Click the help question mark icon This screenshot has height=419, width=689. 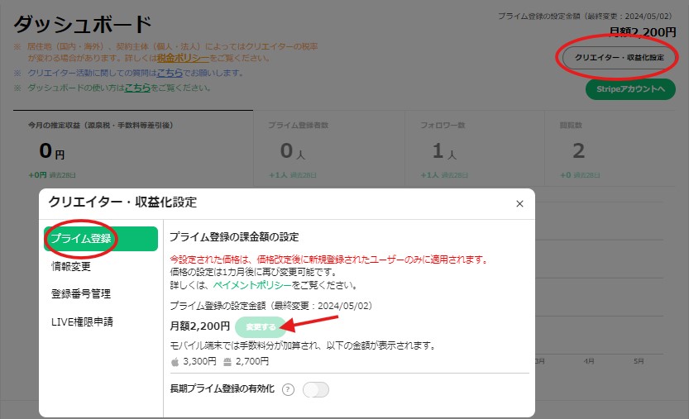click(x=288, y=389)
